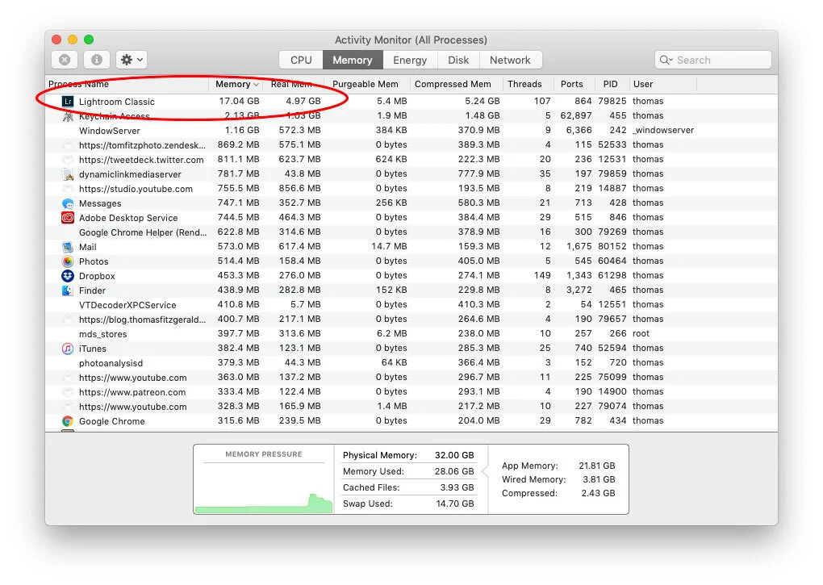Click Compressed value 2.43 GB
Image resolution: width=823 pixels, height=585 pixels.
599,493
